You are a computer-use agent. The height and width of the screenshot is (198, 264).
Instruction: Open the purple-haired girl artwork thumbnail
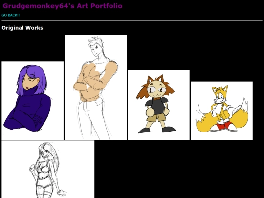click(x=32, y=101)
